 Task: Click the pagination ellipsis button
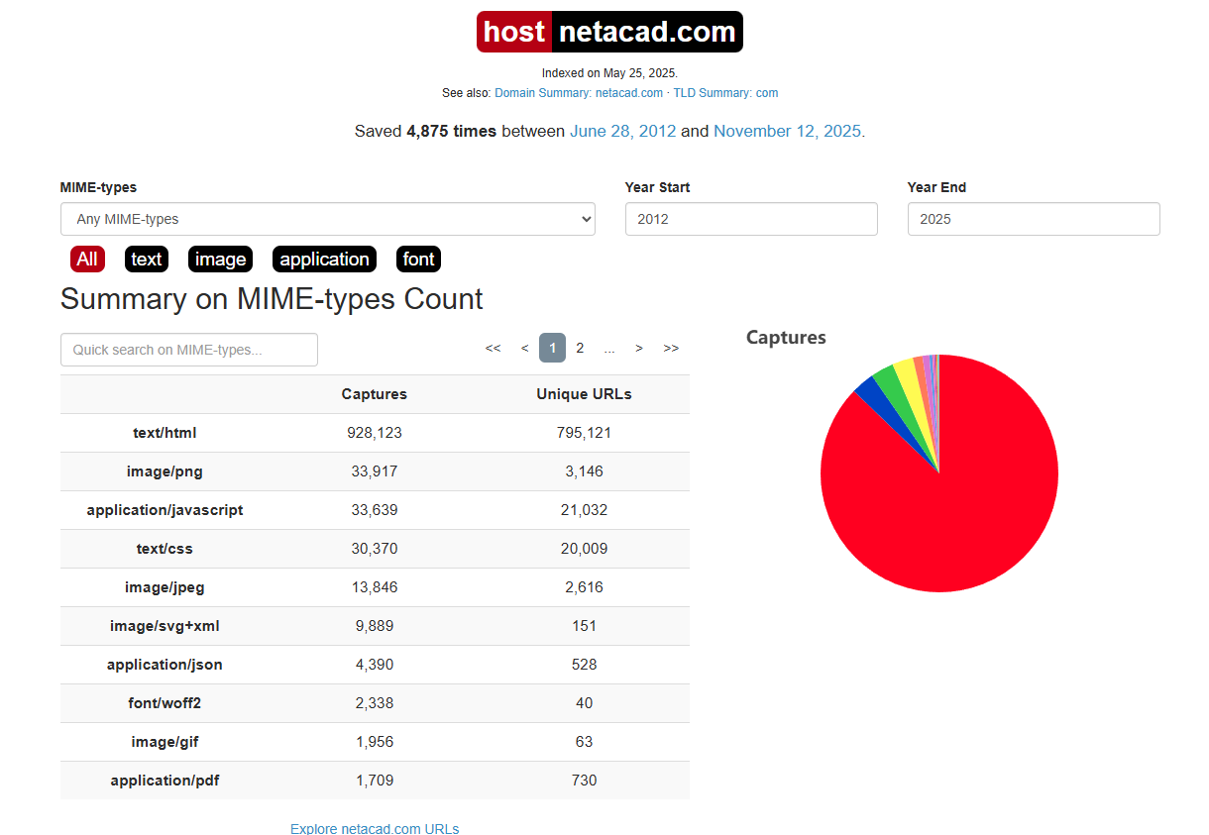click(x=608, y=348)
